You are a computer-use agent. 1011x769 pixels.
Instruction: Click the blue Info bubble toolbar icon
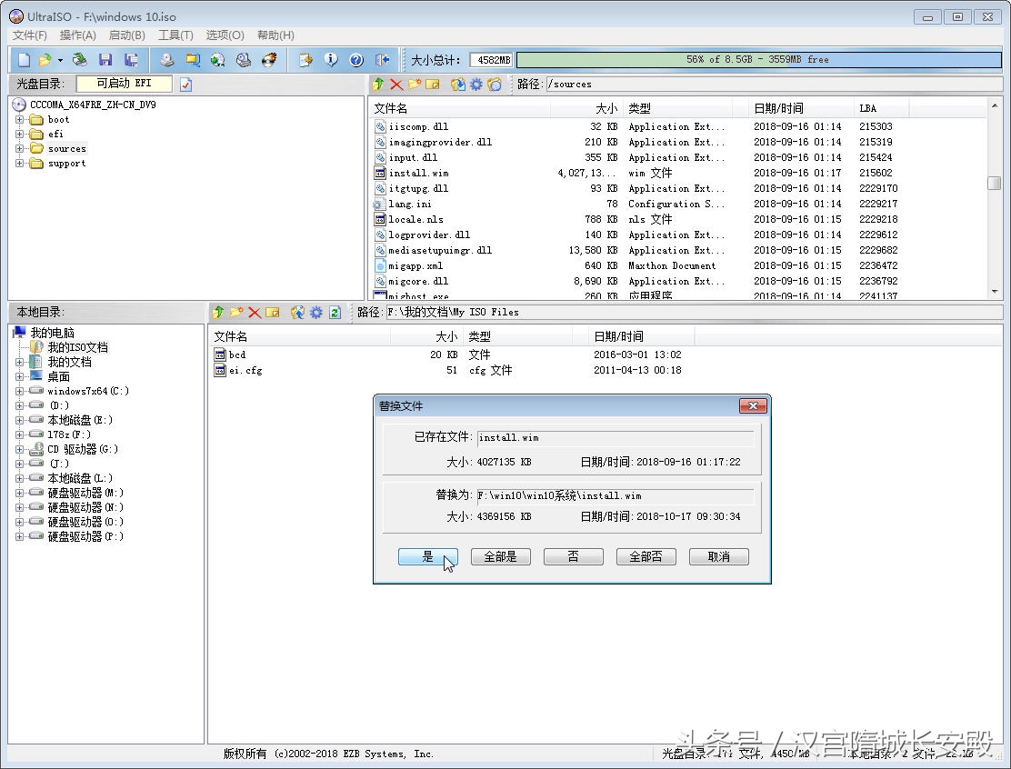click(331, 60)
